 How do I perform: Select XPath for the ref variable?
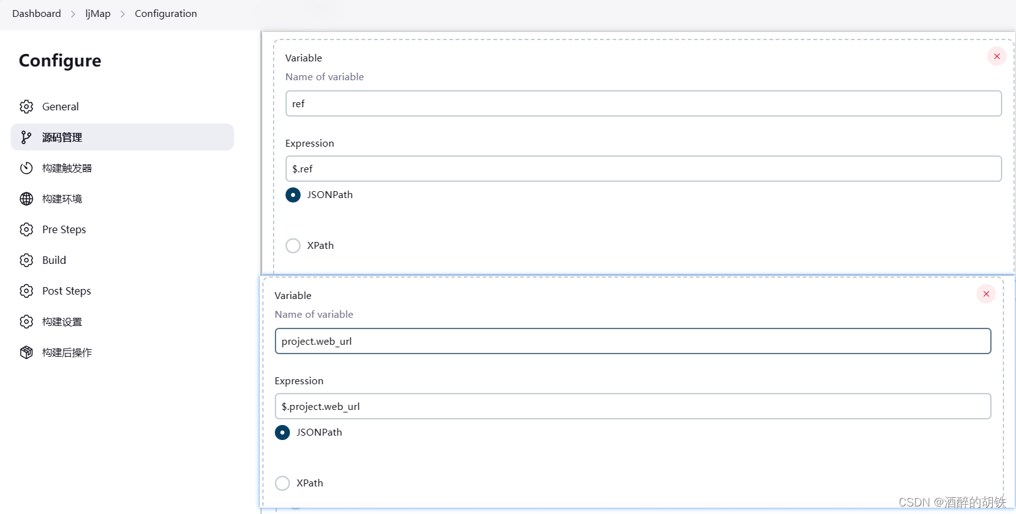point(293,246)
